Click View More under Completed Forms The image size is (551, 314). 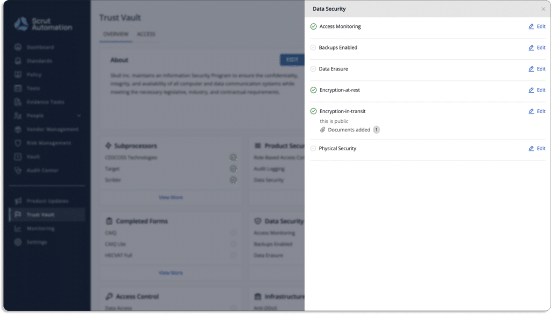[x=171, y=273]
